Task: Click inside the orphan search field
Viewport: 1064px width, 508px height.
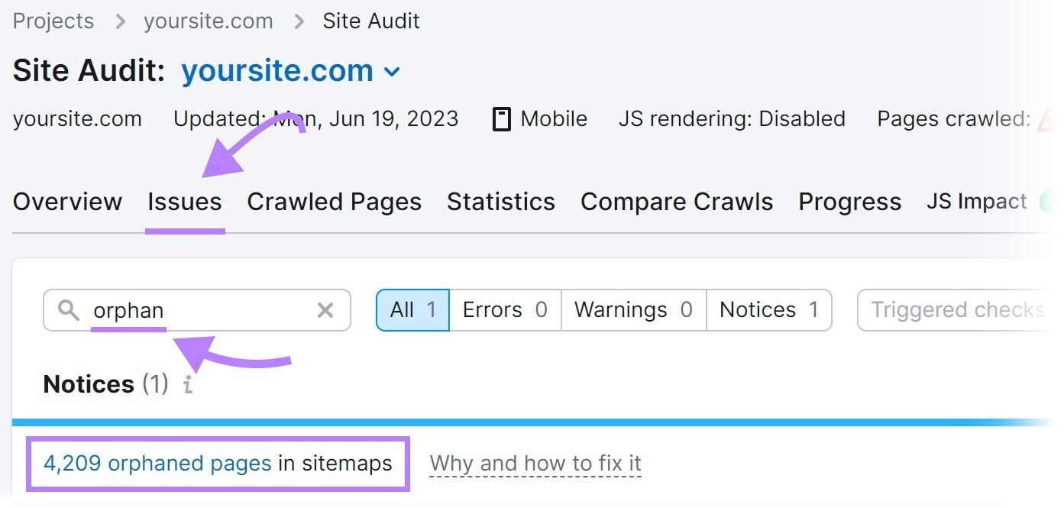Action: click(x=191, y=310)
